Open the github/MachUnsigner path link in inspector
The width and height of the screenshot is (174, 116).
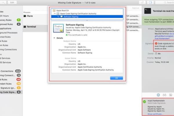(164, 36)
